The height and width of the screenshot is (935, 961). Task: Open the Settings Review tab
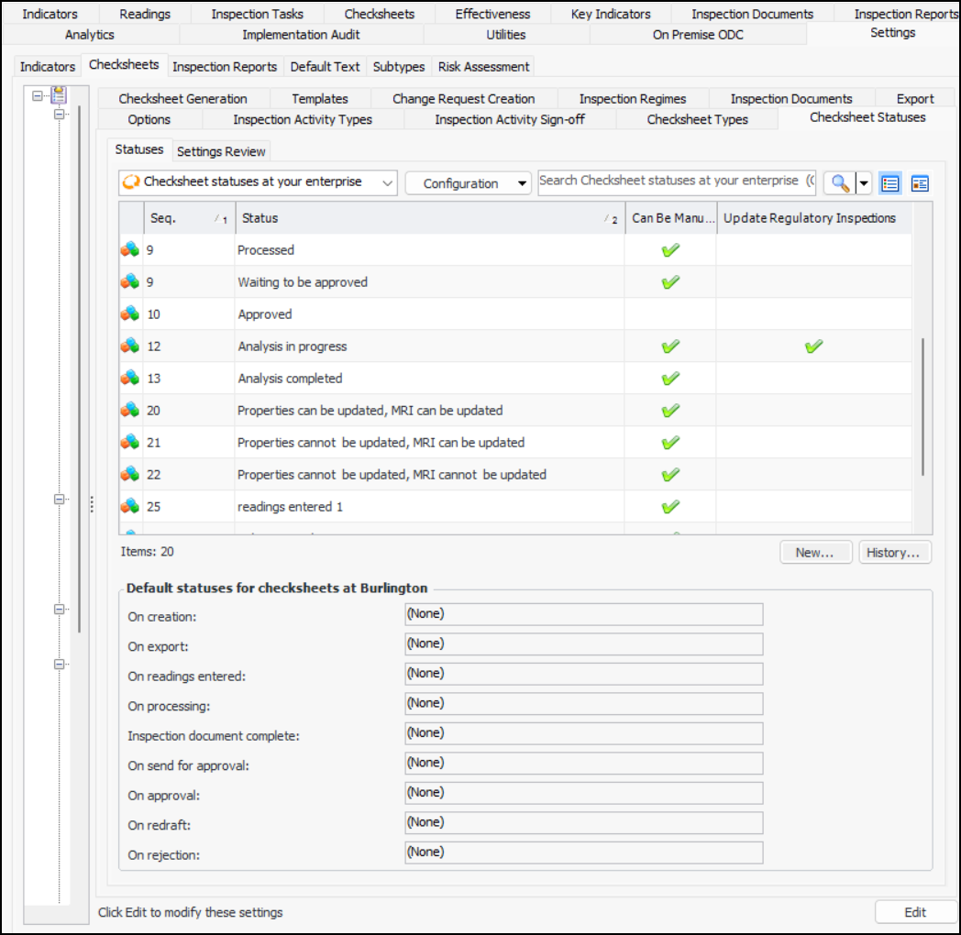[221, 151]
